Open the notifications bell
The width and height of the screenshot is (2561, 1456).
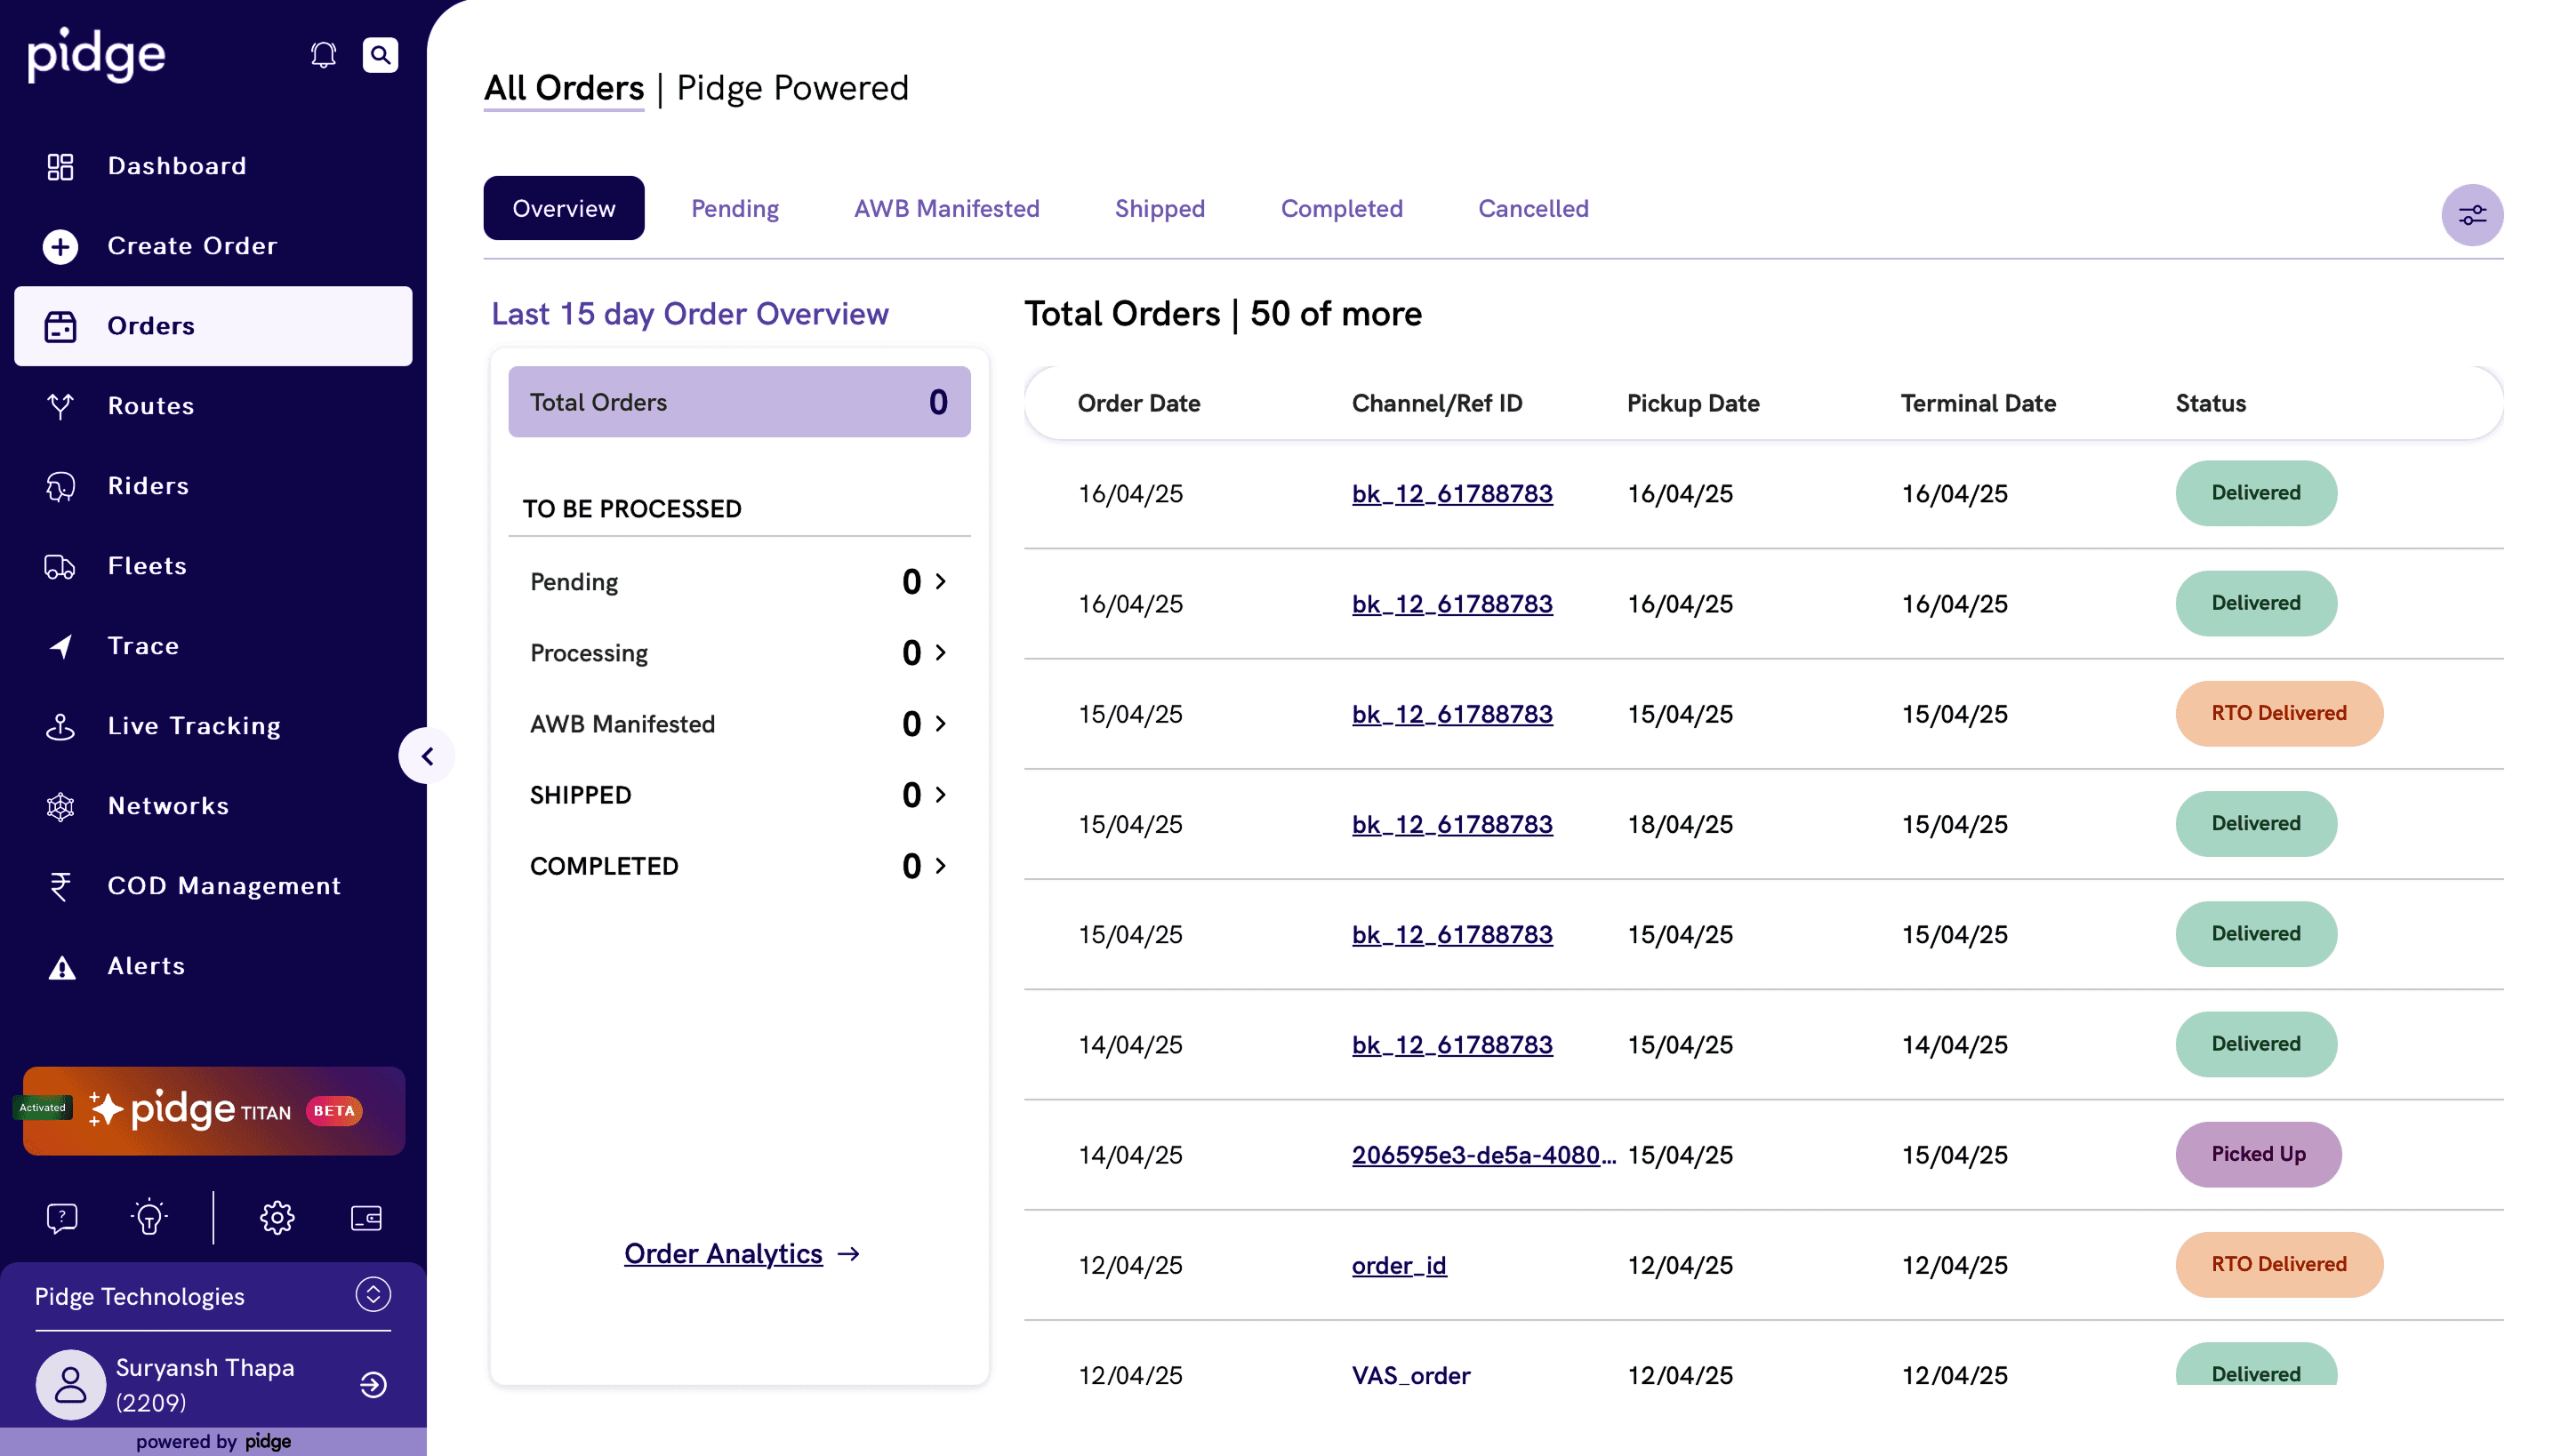[x=323, y=55]
